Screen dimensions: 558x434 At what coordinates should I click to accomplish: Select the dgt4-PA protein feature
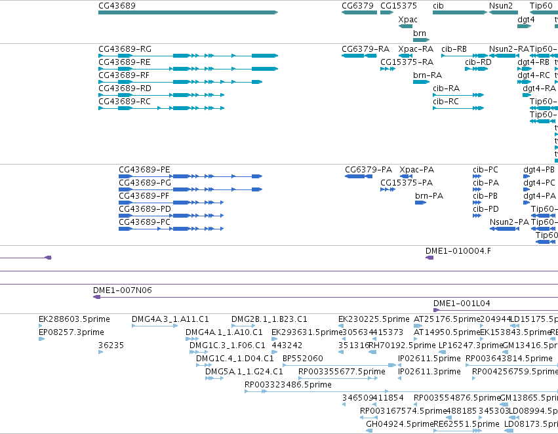[x=527, y=203]
